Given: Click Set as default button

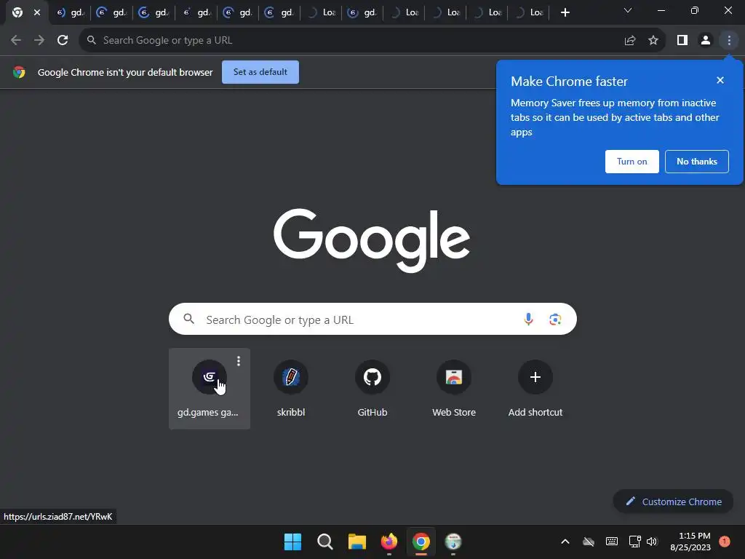Looking at the screenshot, I should pos(260,72).
